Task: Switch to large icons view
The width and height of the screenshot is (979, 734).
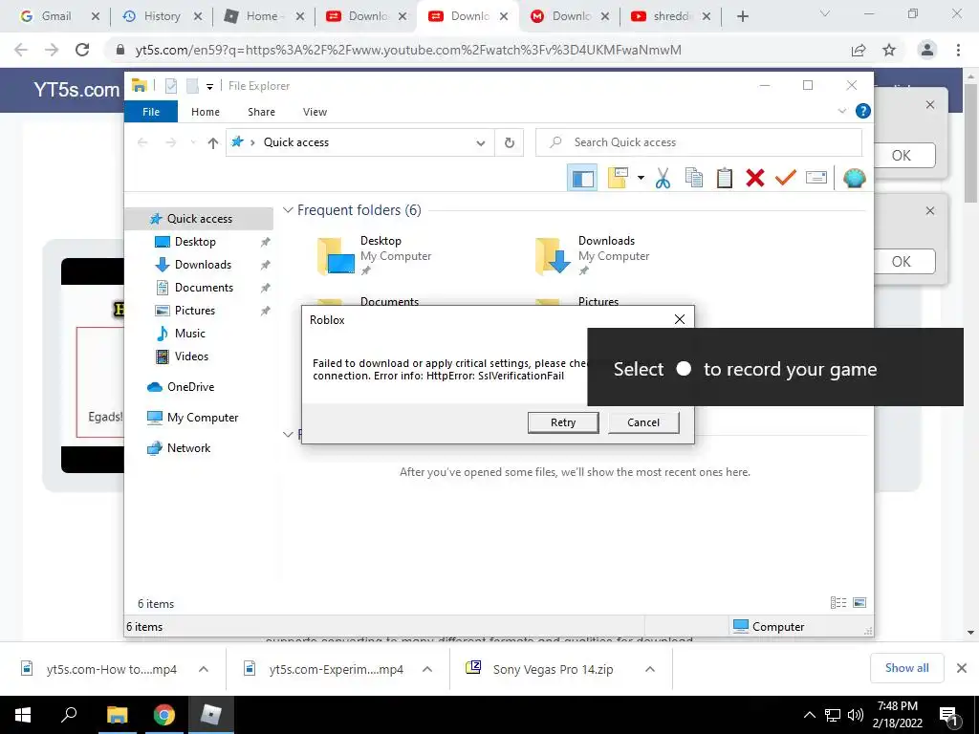Action: pyautogui.click(x=859, y=602)
